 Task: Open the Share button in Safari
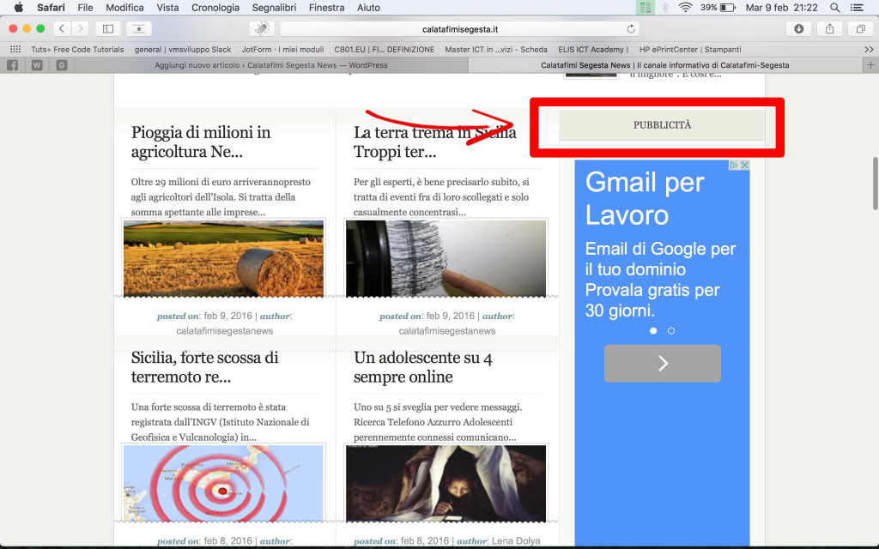[830, 28]
